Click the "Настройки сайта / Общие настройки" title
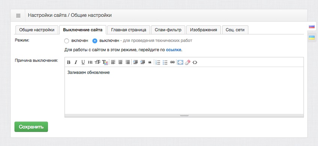The height and width of the screenshot is (146, 318). [x=70, y=15]
